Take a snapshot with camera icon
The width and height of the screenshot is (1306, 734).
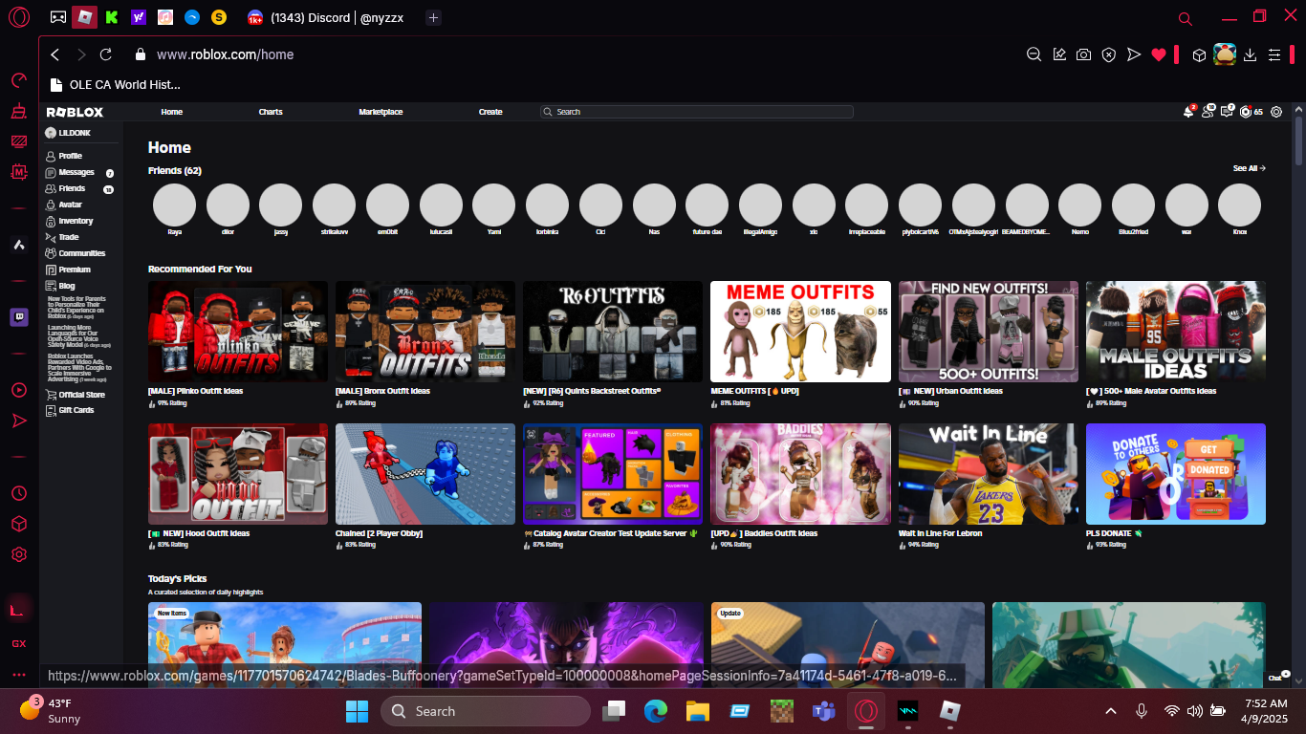coord(1083,54)
